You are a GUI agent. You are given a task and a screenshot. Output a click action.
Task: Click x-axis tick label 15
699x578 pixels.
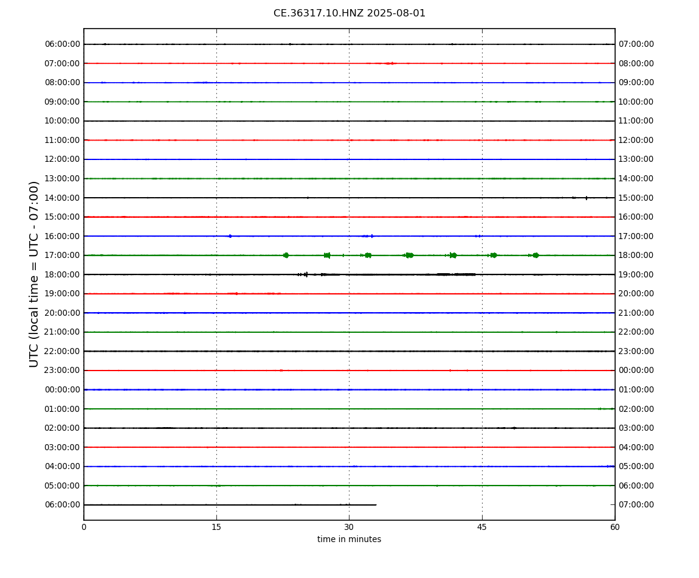tap(216, 527)
